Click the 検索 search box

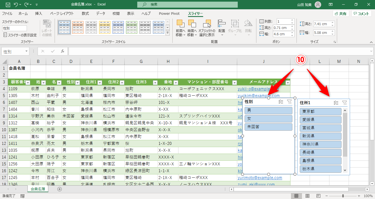coord(187,5)
